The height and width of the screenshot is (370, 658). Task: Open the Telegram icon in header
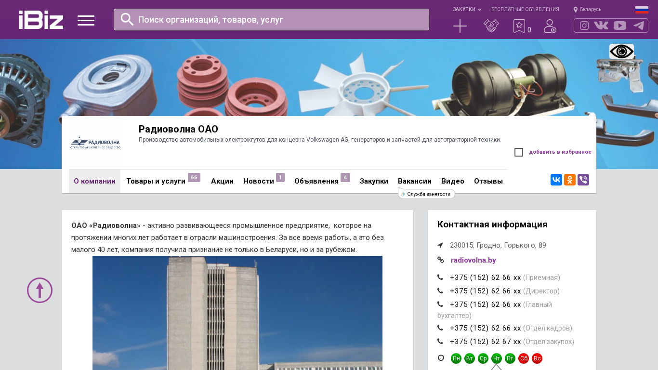coord(639,26)
